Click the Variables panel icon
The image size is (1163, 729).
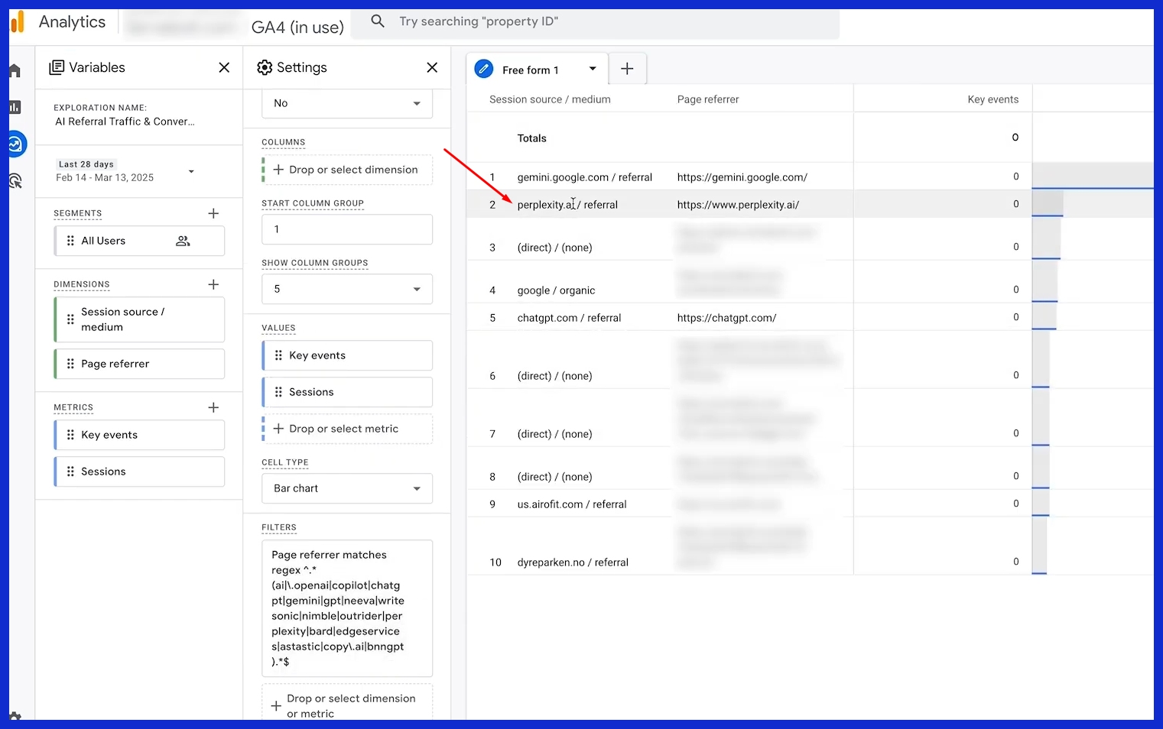[x=57, y=67]
